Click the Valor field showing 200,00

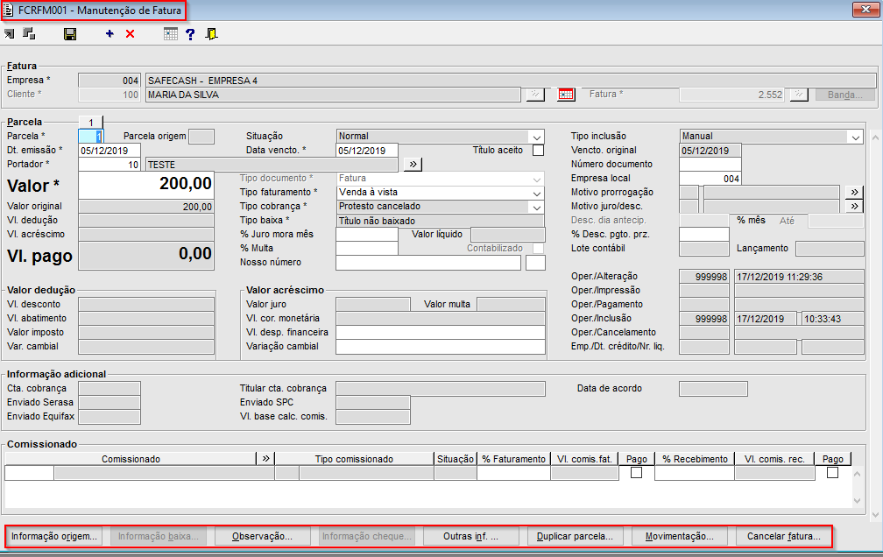point(146,185)
